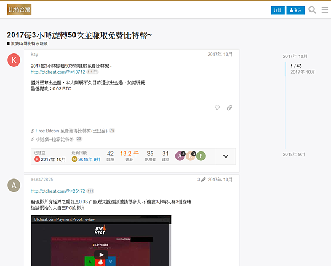Click timeline position 1 / 43

point(296,66)
